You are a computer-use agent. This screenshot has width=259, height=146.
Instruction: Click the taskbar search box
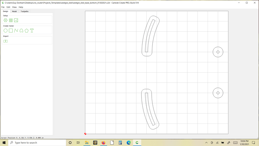tap(37, 143)
